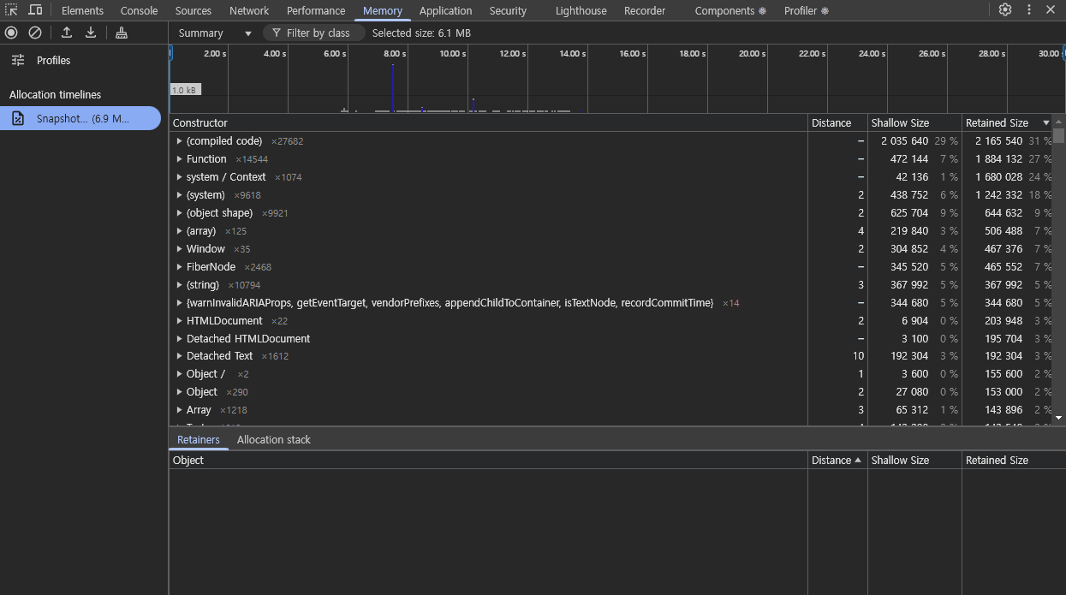Open the Recorder tab
Viewport: 1066px width, 595px height.
click(x=645, y=11)
